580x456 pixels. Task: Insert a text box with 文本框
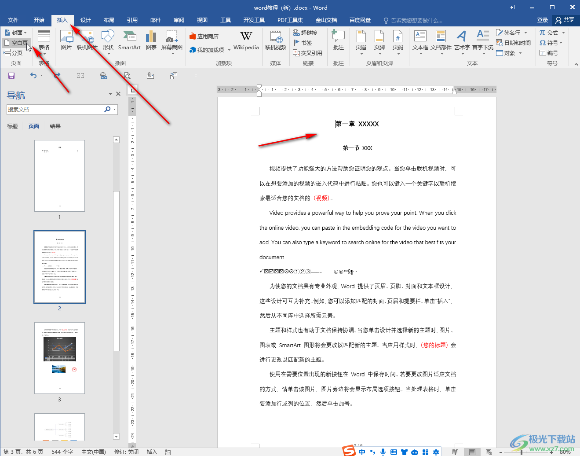[x=420, y=42]
